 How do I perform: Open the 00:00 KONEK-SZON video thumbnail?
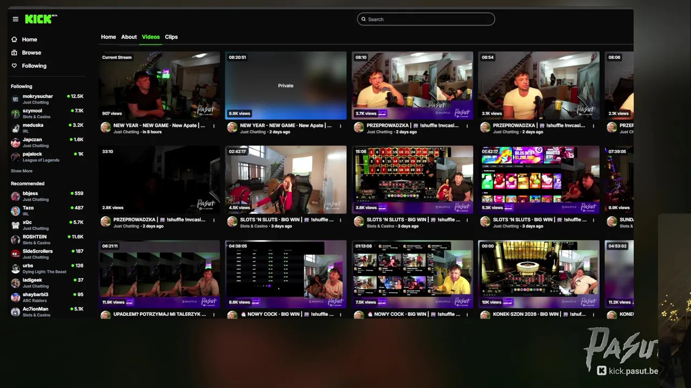(x=539, y=274)
